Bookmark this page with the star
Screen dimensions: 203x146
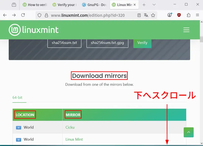point(153,15)
